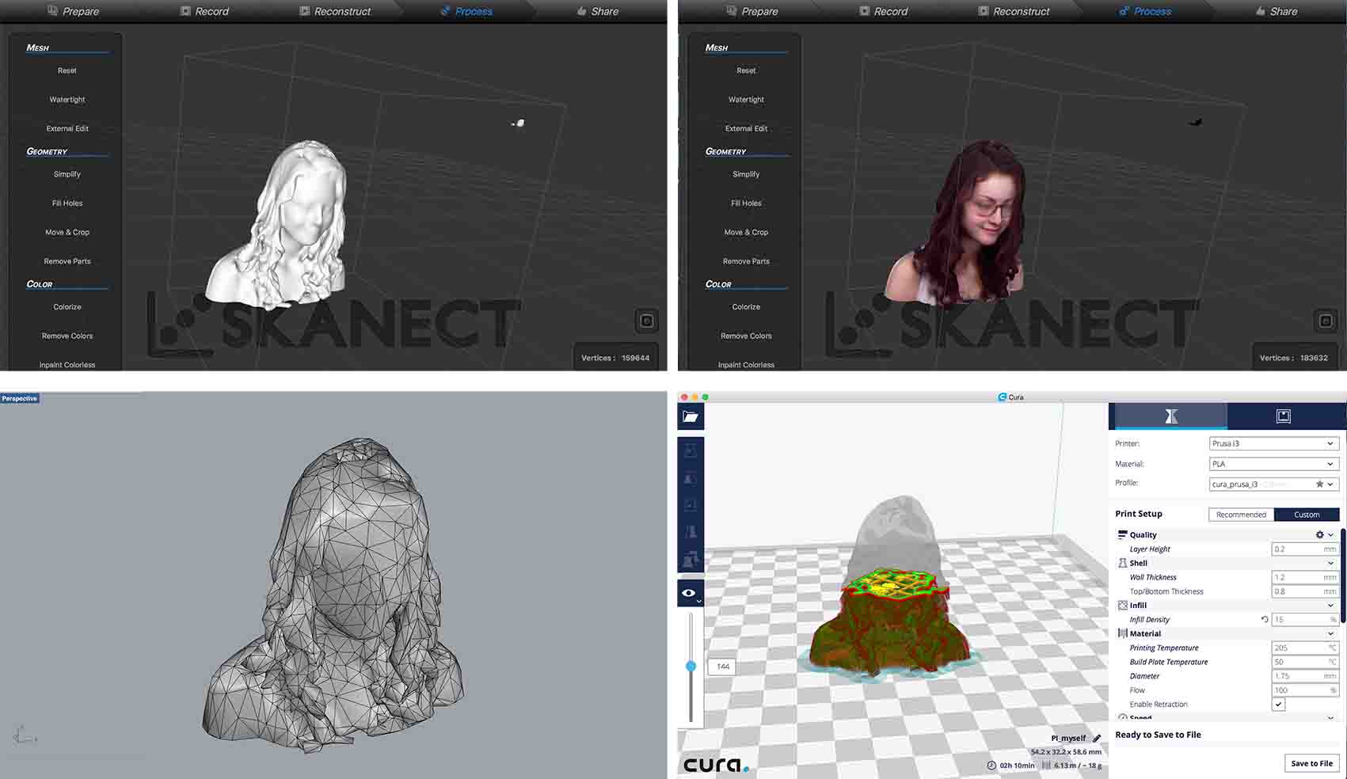
Task: Uncheck the Enable Retraction checkbox
Action: tap(1278, 705)
